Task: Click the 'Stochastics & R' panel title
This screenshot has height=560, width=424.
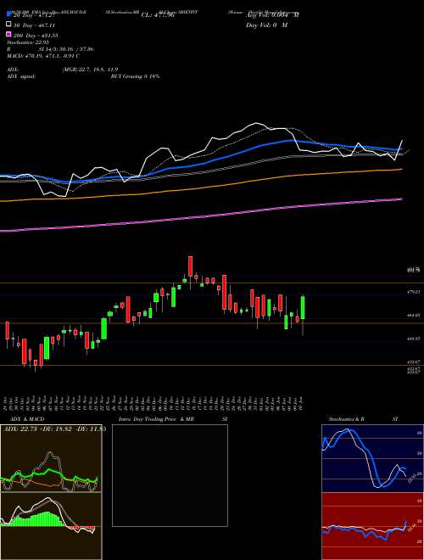Action: [347, 419]
